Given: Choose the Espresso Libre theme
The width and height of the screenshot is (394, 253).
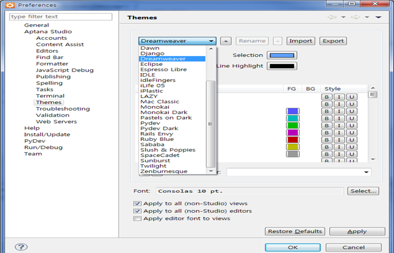Looking at the screenshot, I should (163, 69).
